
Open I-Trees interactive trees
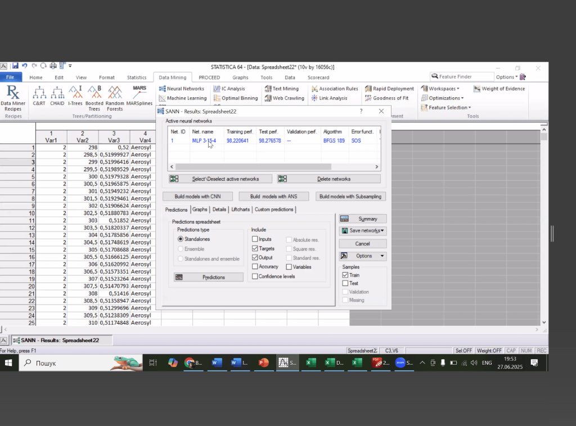click(x=75, y=96)
